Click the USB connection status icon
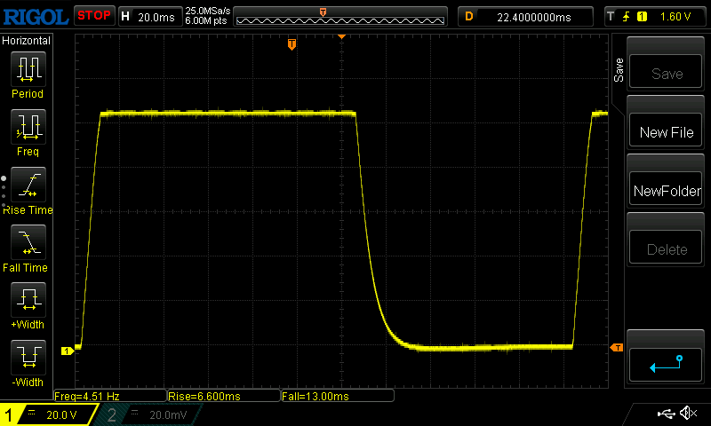This screenshot has height=426, width=711. [x=666, y=414]
